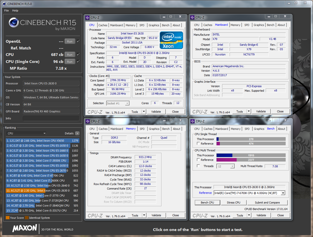The image size is (313, 237).
Task: Click the GFX Board field Radeon RX 460
Action: 51,111
